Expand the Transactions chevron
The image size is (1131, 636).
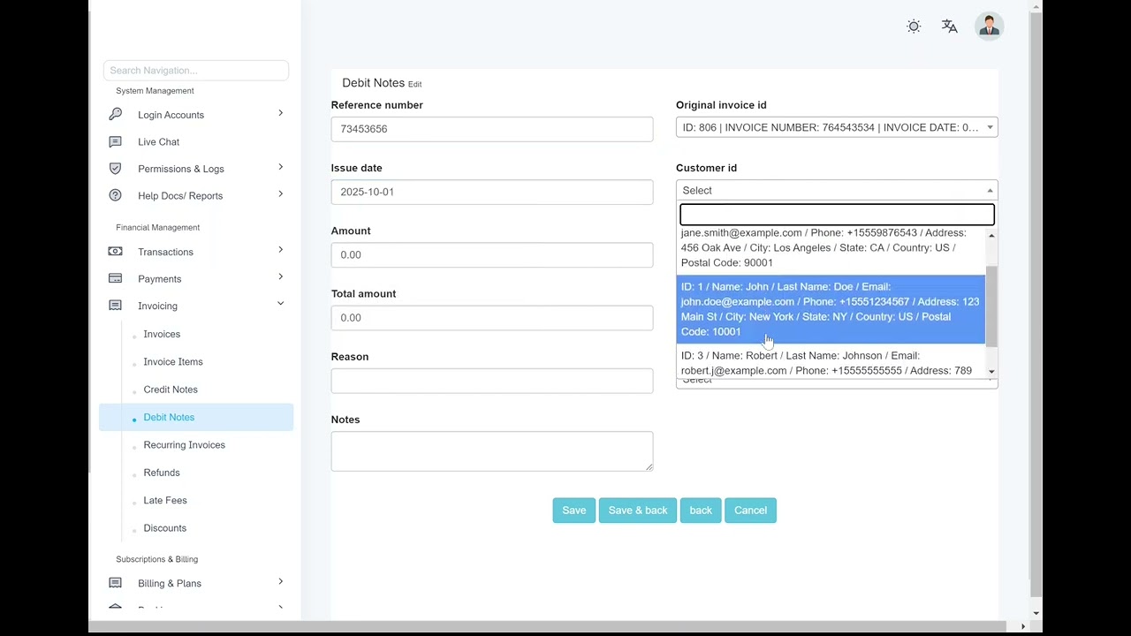pyautogui.click(x=281, y=250)
